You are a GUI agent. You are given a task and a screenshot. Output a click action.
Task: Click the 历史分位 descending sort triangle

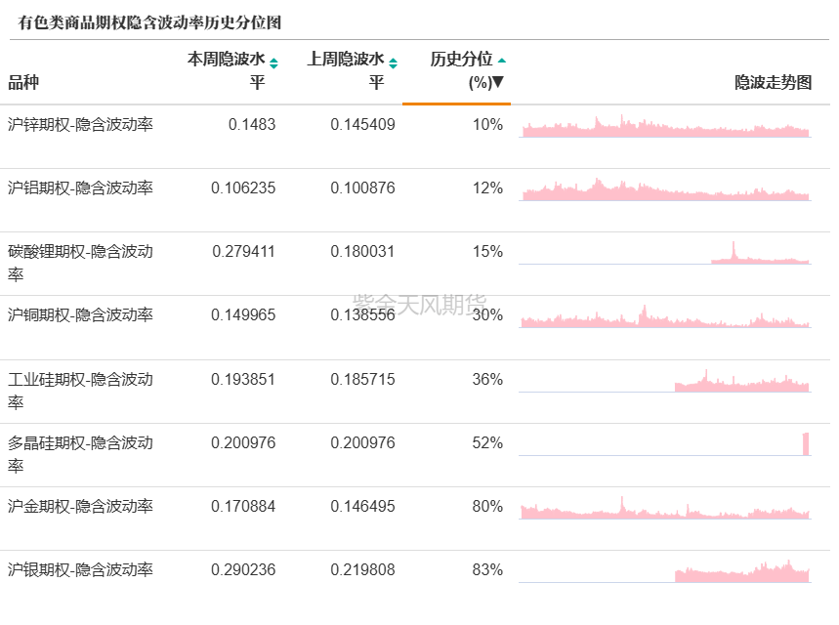click(497, 82)
